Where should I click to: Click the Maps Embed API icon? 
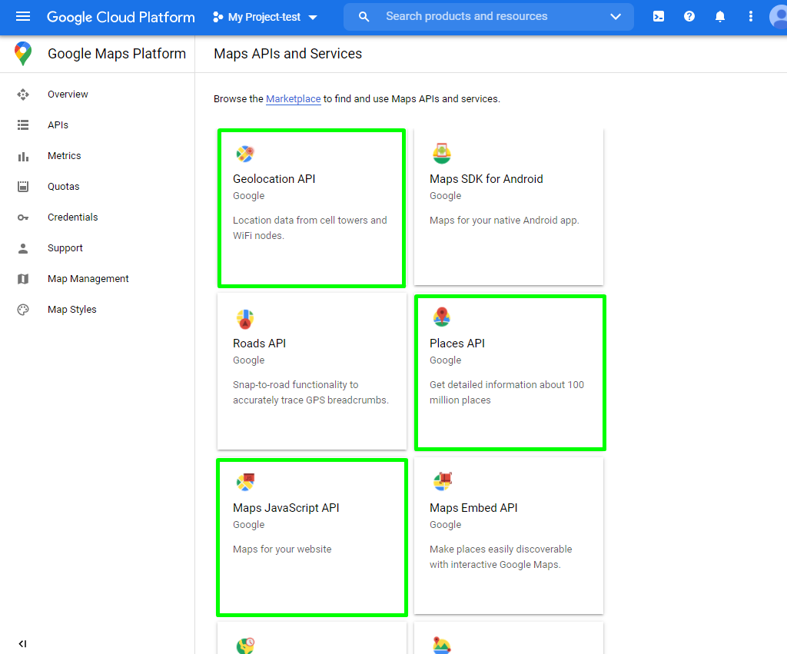(x=442, y=481)
